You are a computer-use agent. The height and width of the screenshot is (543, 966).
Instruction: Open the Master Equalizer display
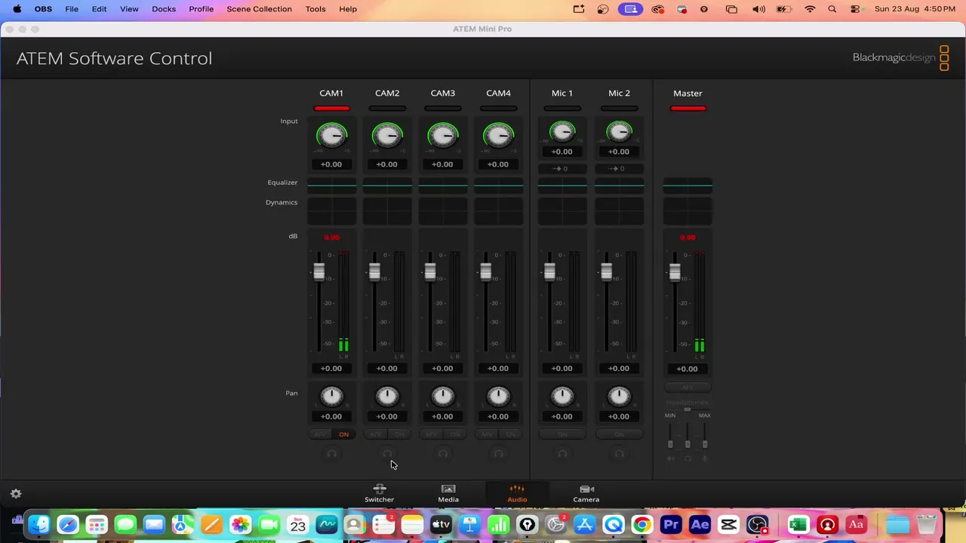point(688,185)
